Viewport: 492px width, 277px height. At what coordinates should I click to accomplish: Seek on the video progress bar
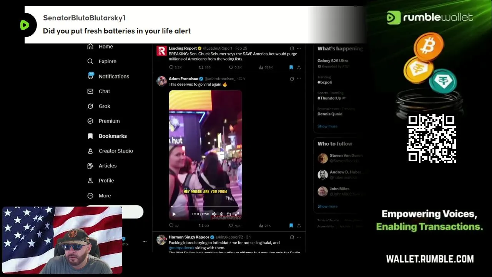click(x=205, y=207)
